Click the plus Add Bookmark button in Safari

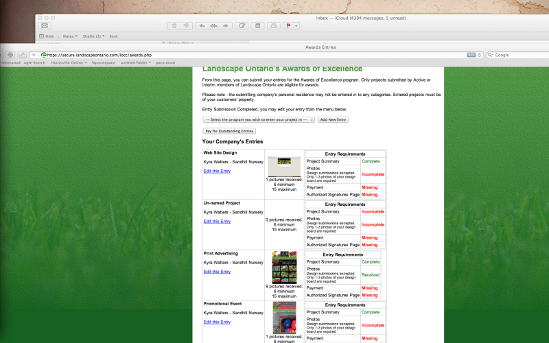pos(34,55)
